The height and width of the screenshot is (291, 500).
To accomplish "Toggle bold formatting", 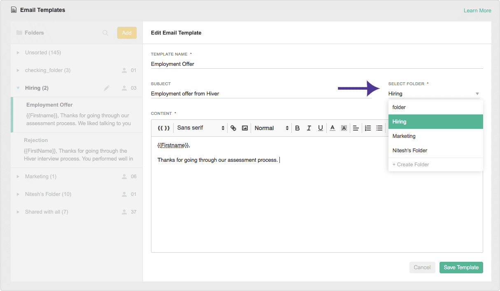I will [x=298, y=128].
